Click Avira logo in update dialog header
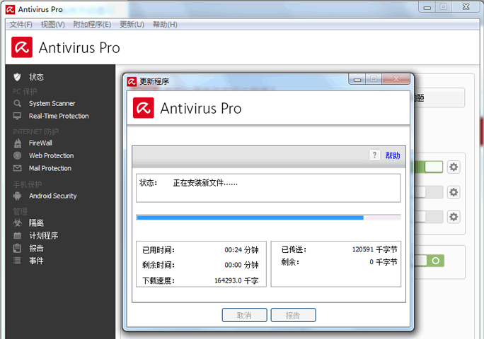 (144, 108)
